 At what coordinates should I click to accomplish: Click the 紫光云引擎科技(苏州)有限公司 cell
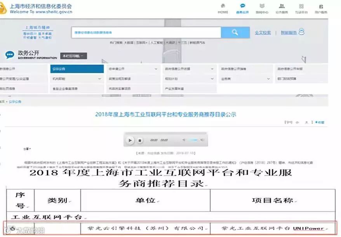(x=145, y=228)
